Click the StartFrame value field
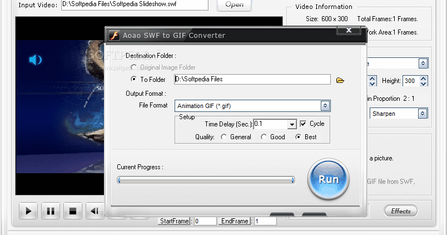Image resolution: width=447 pixels, height=235 pixels. pos(205,221)
